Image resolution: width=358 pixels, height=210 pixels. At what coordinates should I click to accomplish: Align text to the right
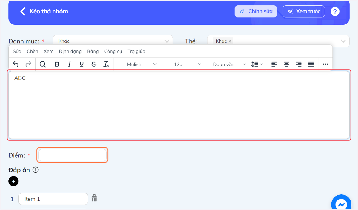[299, 64]
